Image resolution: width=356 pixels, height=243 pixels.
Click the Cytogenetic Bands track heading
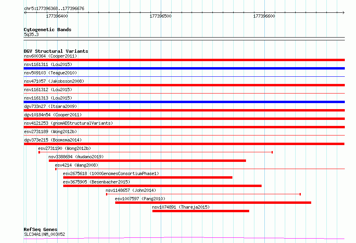coord(48,30)
